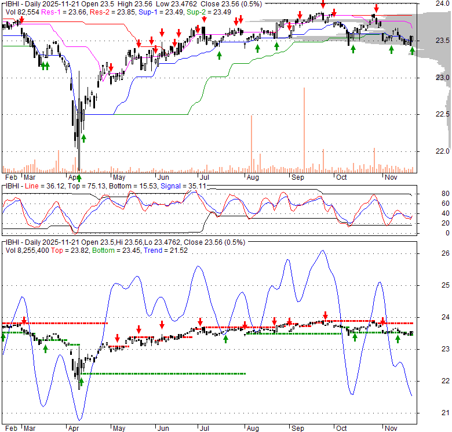Click the red arrow near late February in the bottom panel
Screen dimensions: 452x432
click(24, 320)
